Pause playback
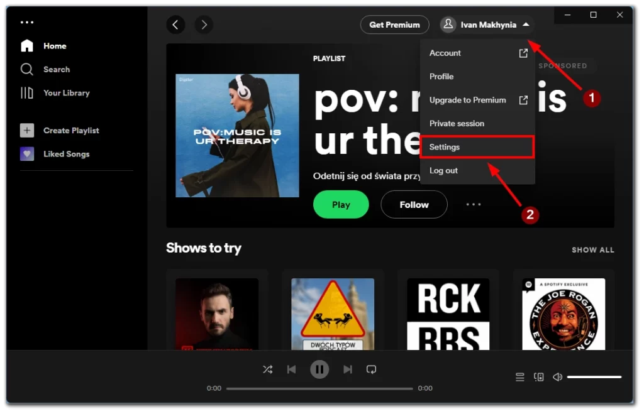644x414 pixels. tap(319, 369)
